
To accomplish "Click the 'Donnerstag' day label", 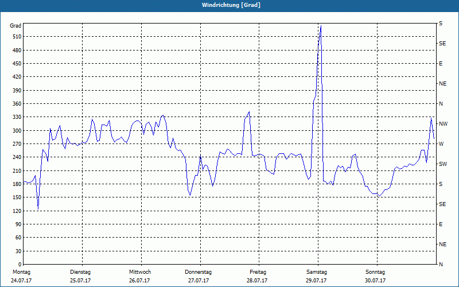I will point(198,272).
